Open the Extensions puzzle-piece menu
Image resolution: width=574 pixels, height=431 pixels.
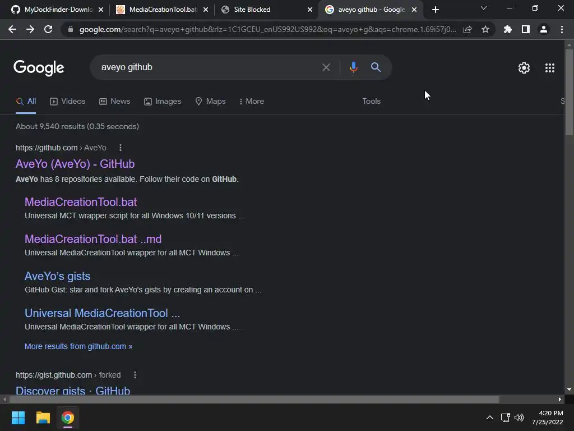coord(508,29)
